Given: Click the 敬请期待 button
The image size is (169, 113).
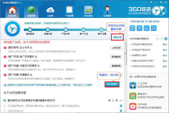Looking at the screenshot, I should coord(116,57).
